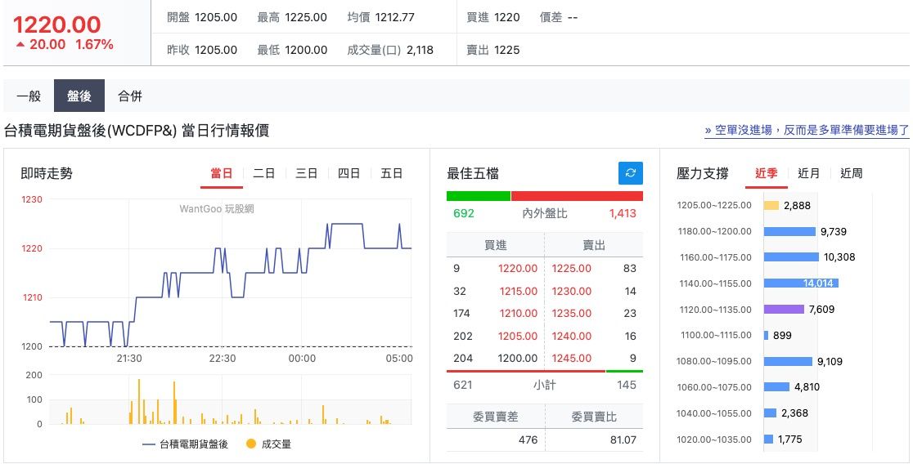Click the 成交量(口) 2,118 field
The height and width of the screenshot is (464, 913).
[x=390, y=50]
